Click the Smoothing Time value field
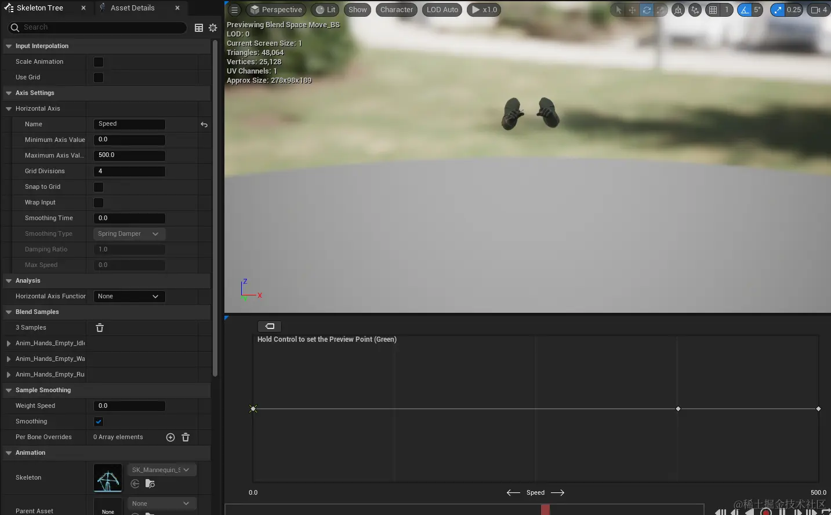 (129, 218)
